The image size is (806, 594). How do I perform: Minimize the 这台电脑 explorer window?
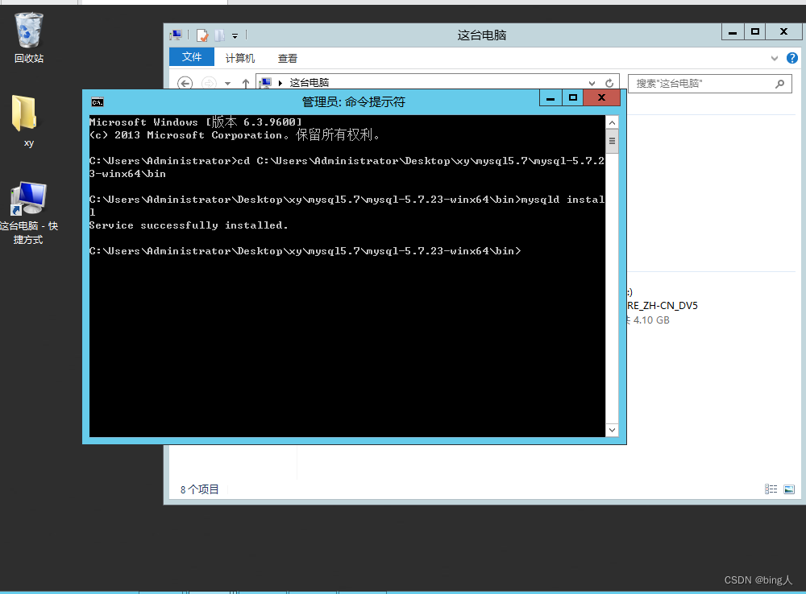point(733,32)
